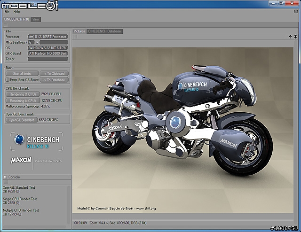Click the empty Tester name field
Image resolution: width=301 pixels, height=232 pixels.
tap(48, 59)
